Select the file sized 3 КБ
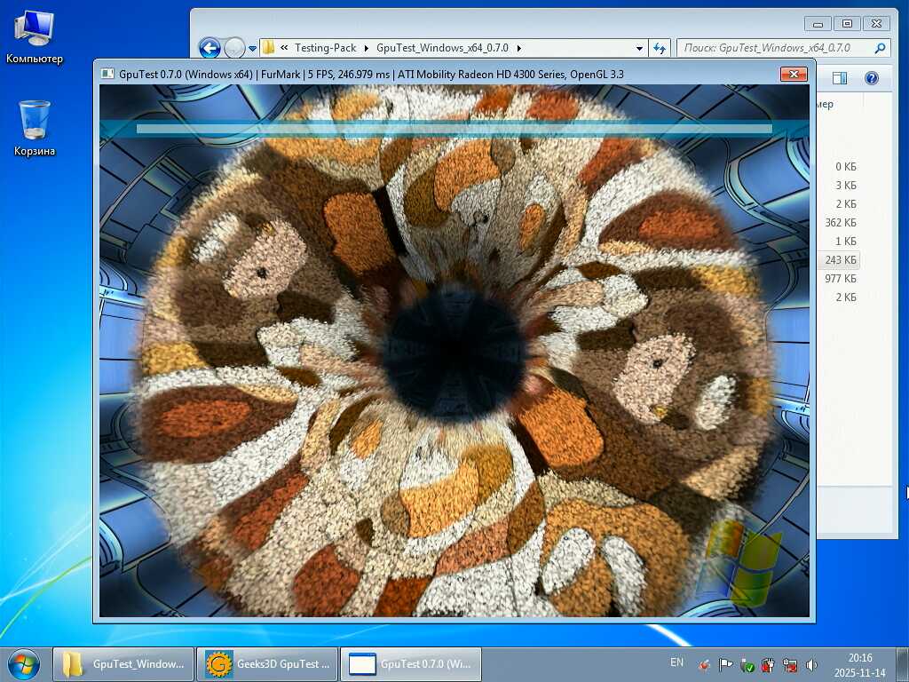 (846, 186)
